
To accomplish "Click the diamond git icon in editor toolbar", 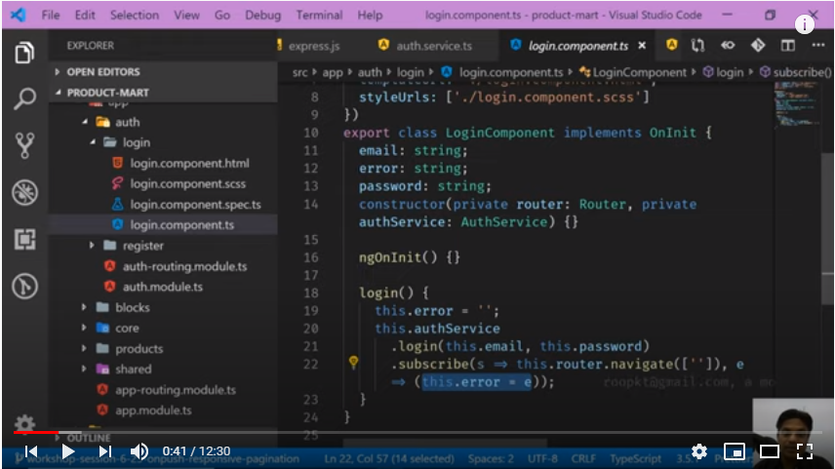I will pos(758,45).
